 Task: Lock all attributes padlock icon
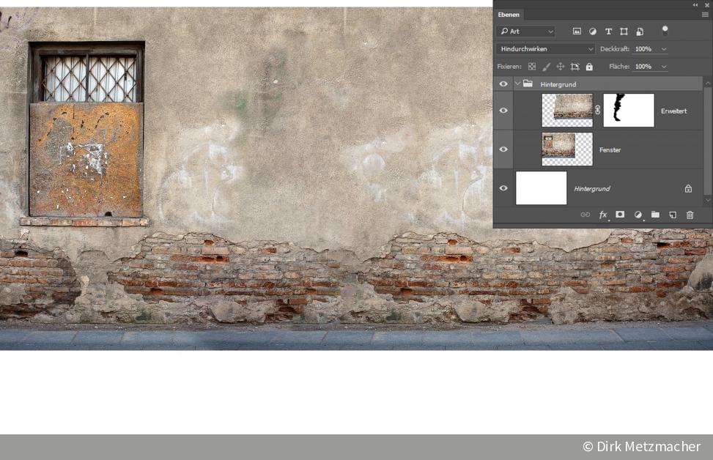589,67
